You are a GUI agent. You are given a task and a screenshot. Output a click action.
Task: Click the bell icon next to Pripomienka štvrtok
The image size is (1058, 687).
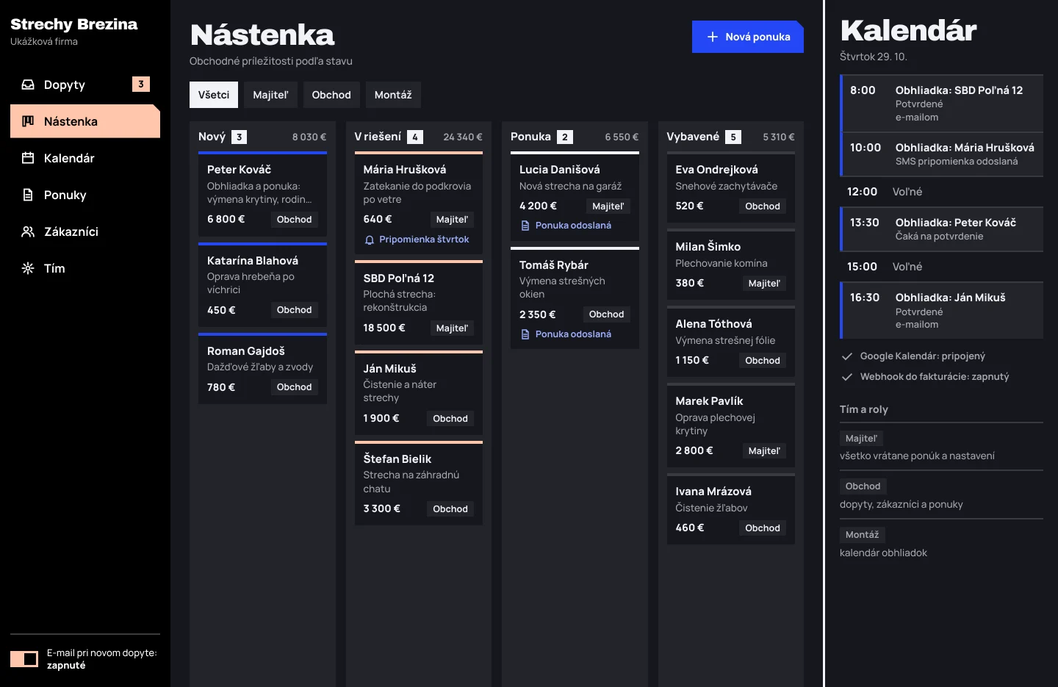pos(370,240)
